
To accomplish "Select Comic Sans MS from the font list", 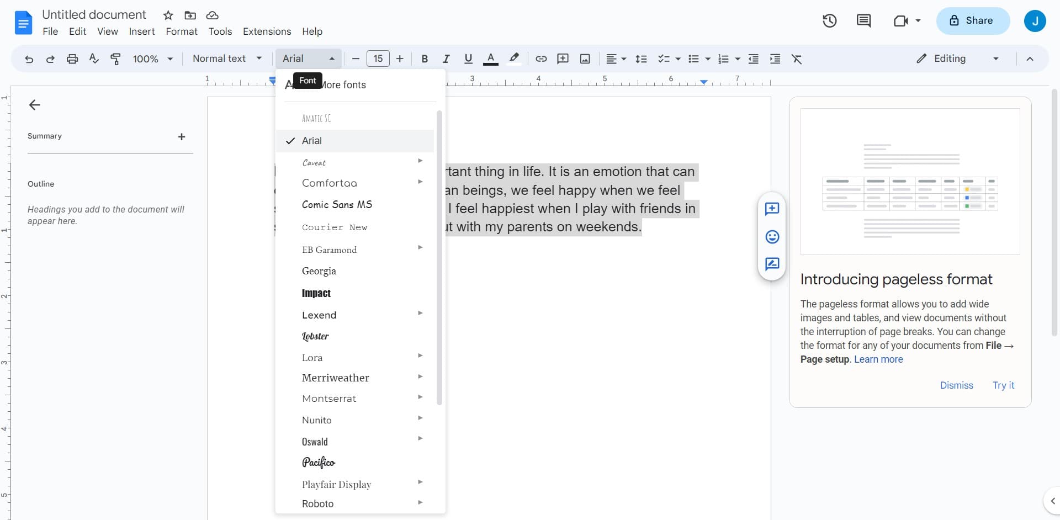I will click(x=337, y=204).
